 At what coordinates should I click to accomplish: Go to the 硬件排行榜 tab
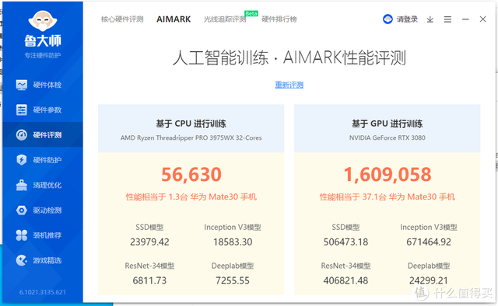point(279,19)
